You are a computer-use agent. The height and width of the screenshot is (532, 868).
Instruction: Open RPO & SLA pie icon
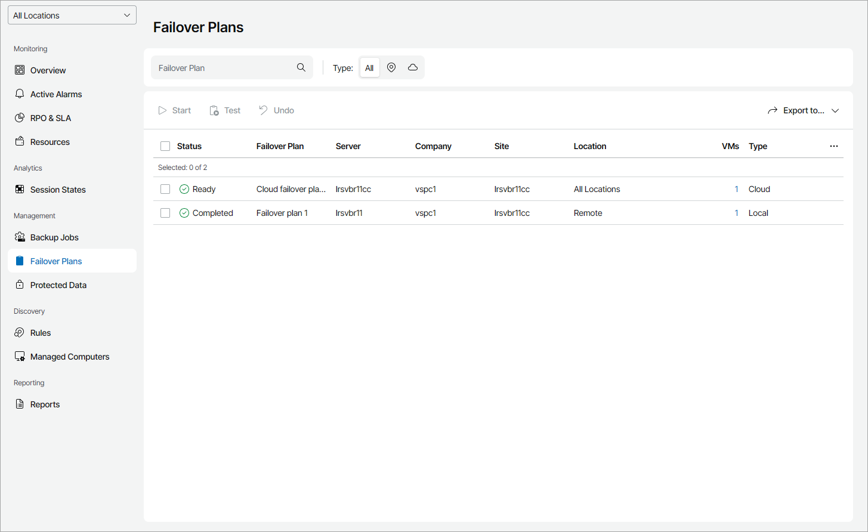coord(20,118)
